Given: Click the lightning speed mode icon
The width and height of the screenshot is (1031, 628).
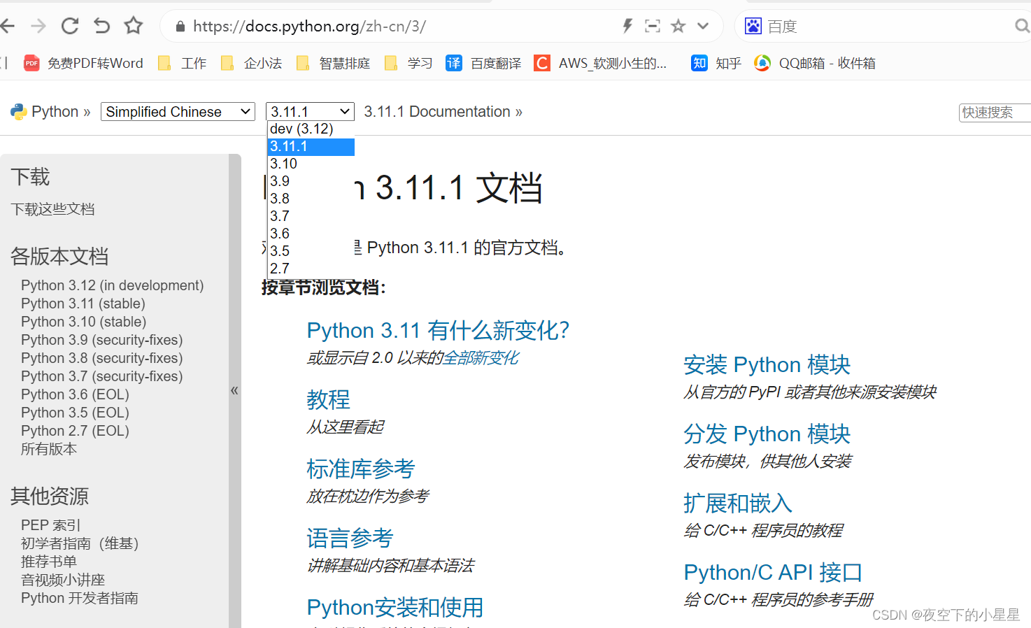Looking at the screenshot, I should coord(627,26).
